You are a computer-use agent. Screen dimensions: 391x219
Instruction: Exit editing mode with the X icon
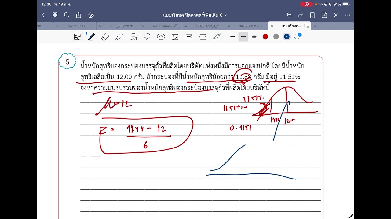[x=336, y=15]
